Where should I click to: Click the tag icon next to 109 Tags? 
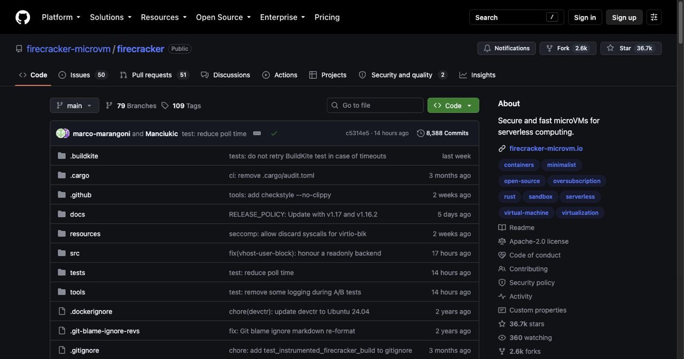(165, 106)
